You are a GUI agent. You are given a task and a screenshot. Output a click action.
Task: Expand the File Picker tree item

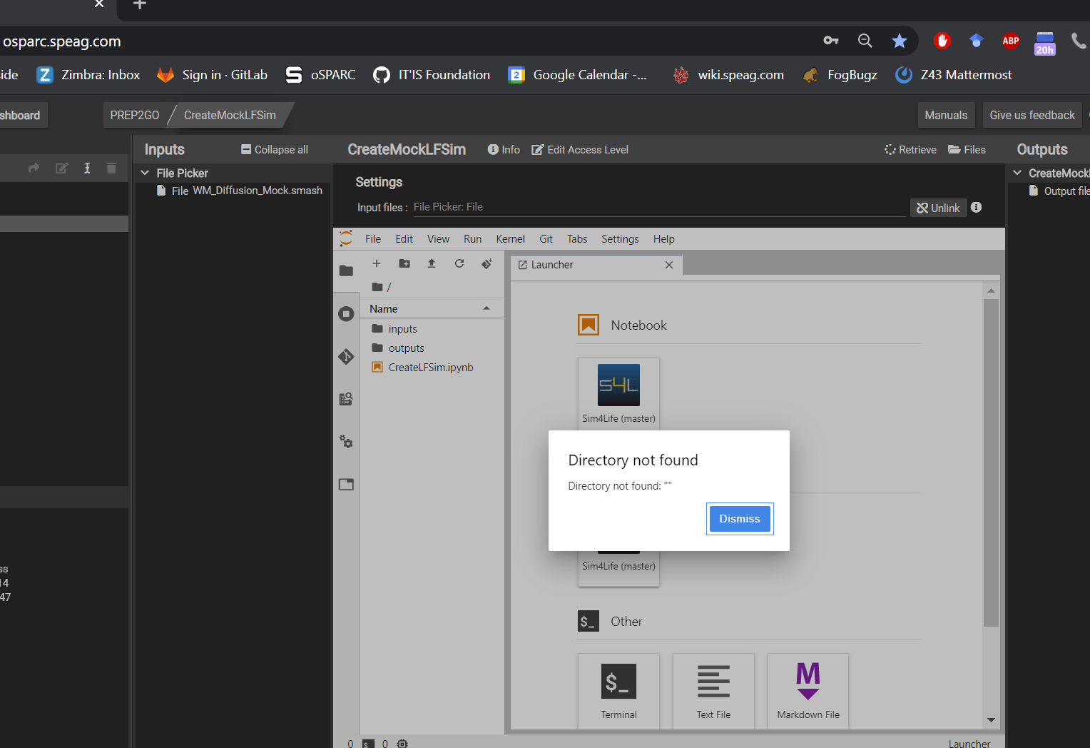click(x=145, y=173)
